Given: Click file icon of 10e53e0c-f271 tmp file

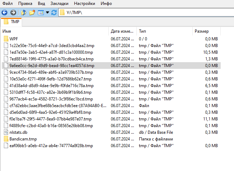Looking at the screenshot, I should (x=6, y=79).
